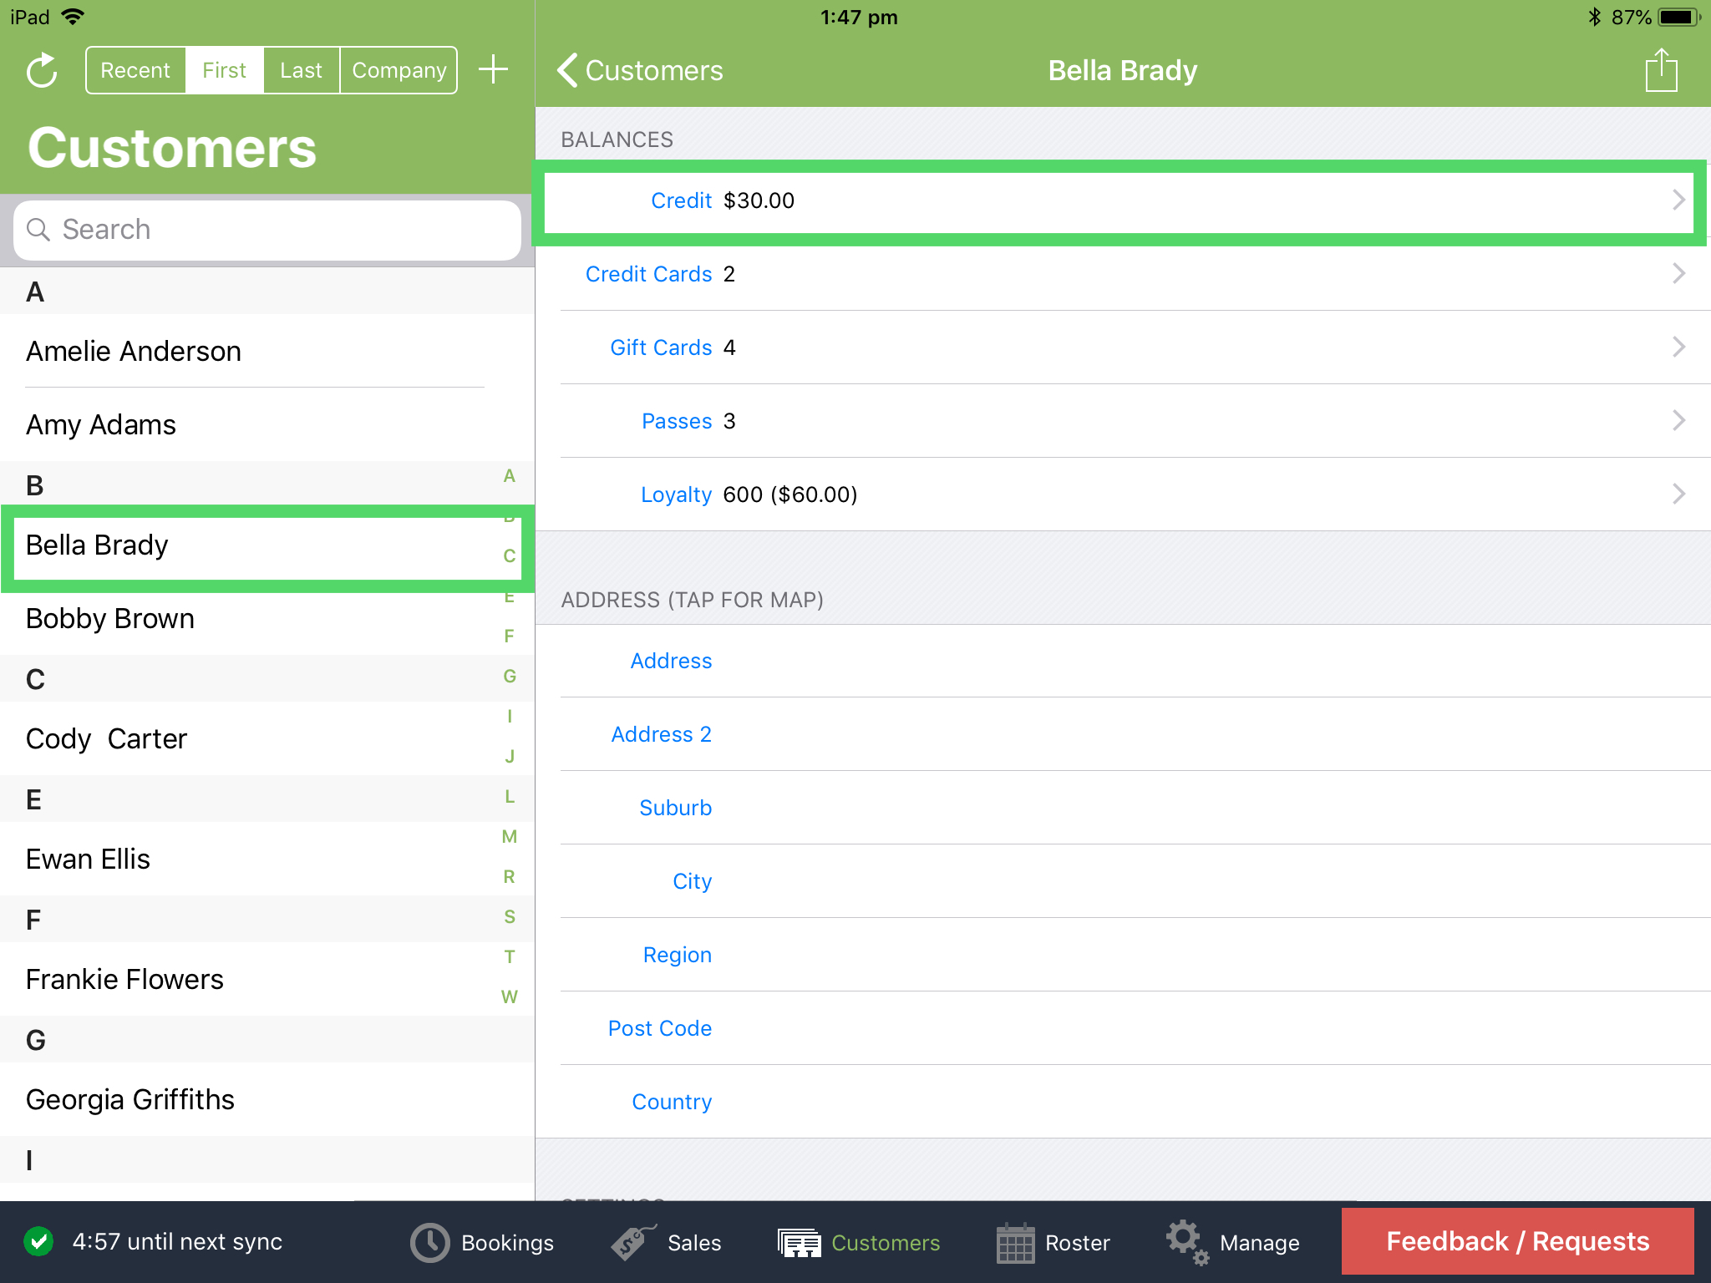Focus the customer Search field
This screenshot has width=1711, height=1283.
point(267,230)
